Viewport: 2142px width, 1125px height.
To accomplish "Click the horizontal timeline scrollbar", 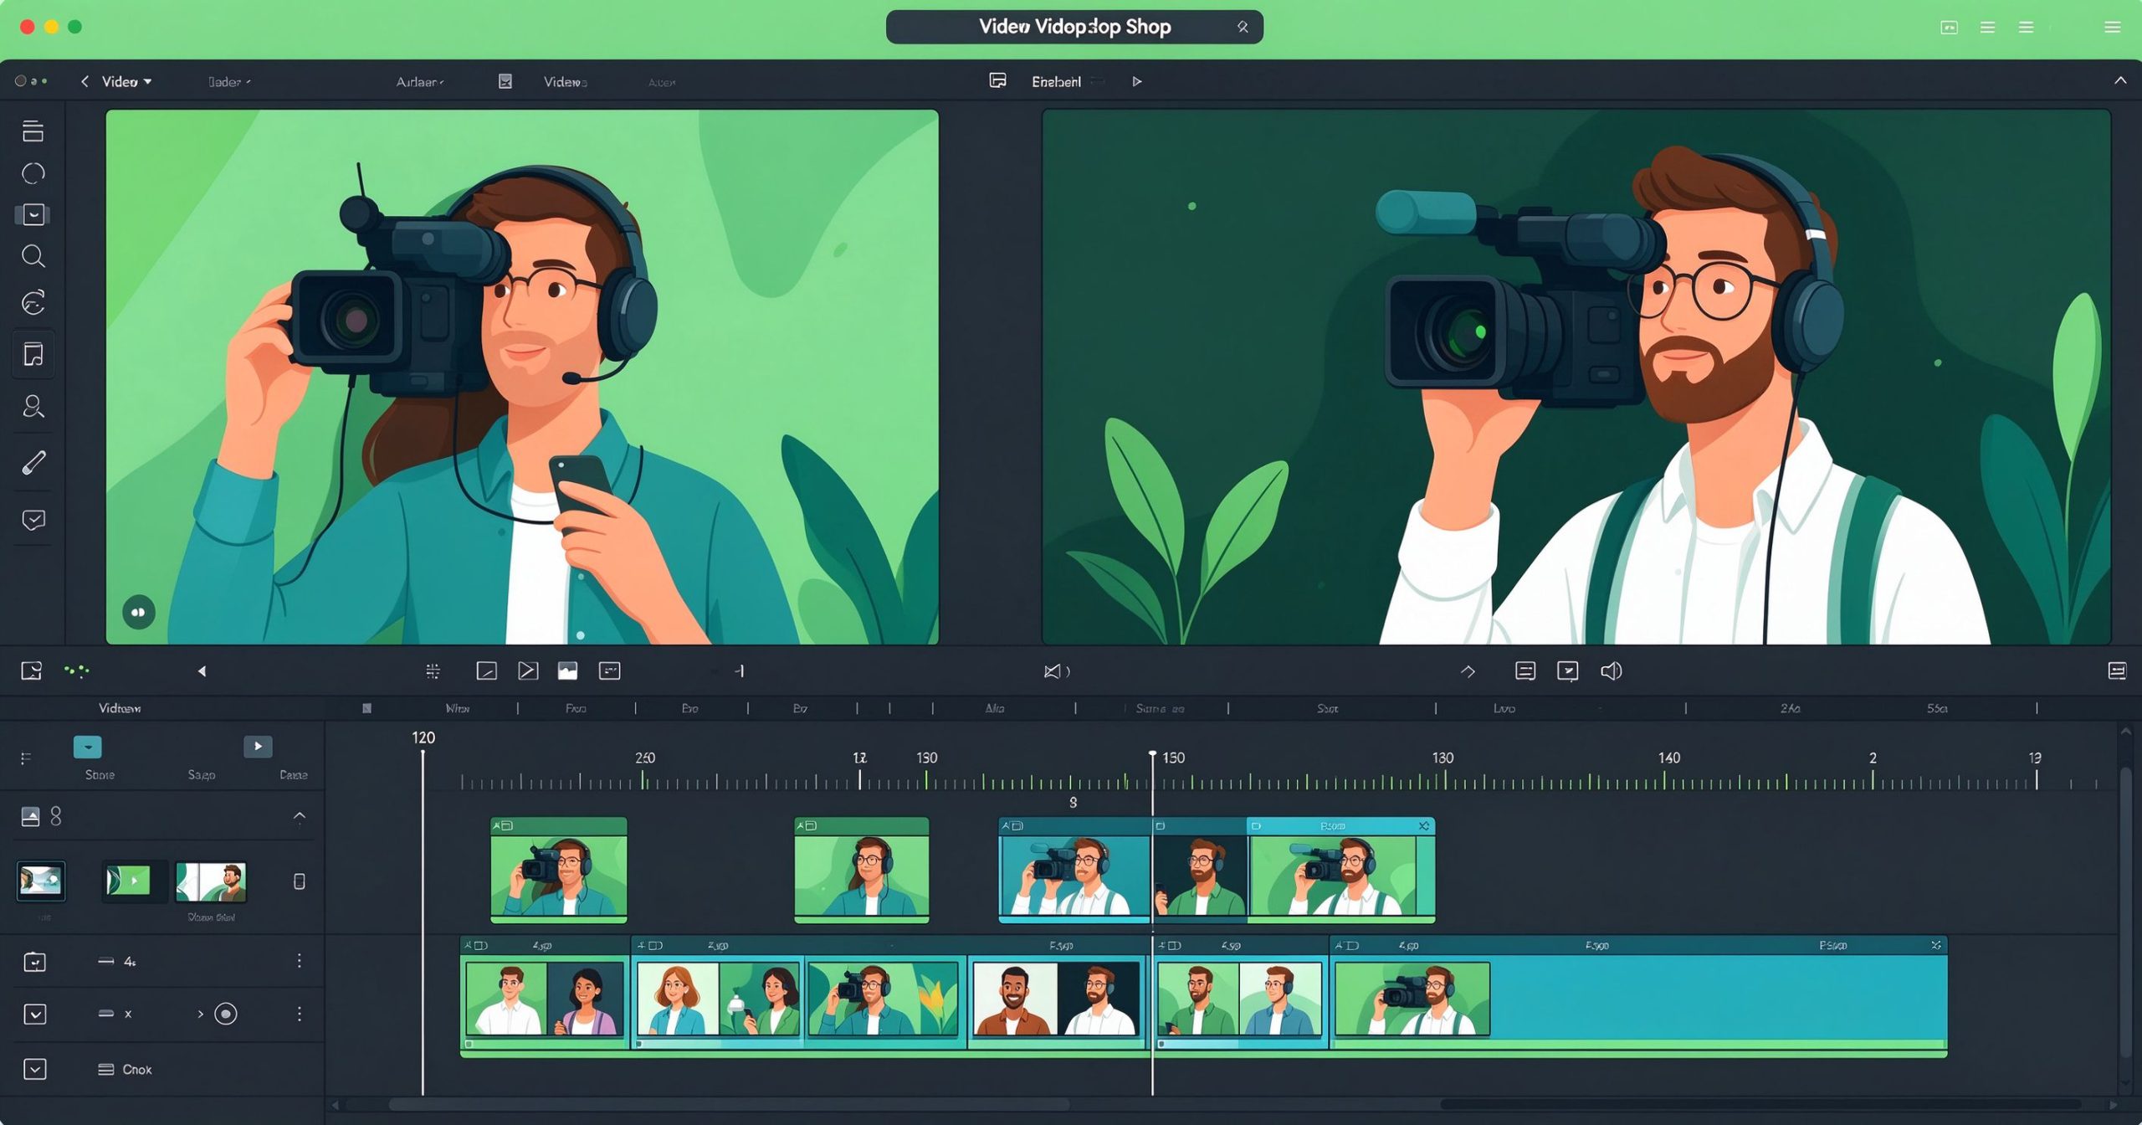I will click(730, 1104).
